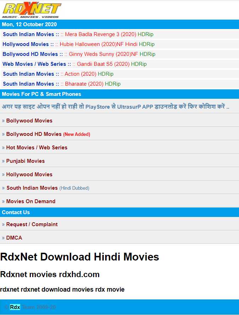
Task: Open South Indian Movies category in Mera Badla row
Action: click(x=28, y=34)
